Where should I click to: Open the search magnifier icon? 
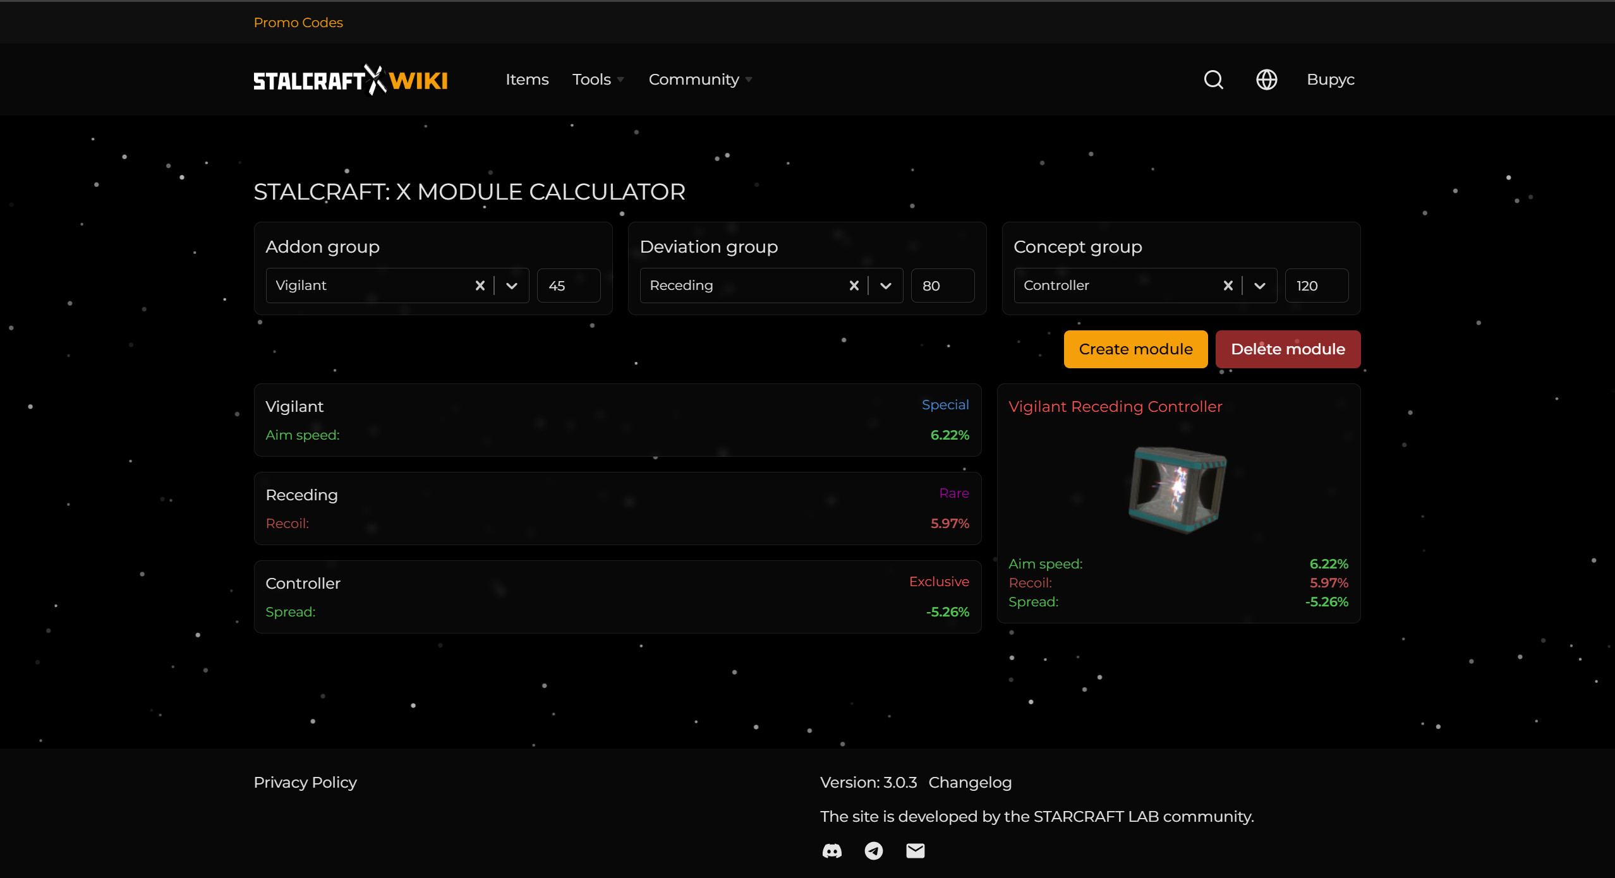1213,80
